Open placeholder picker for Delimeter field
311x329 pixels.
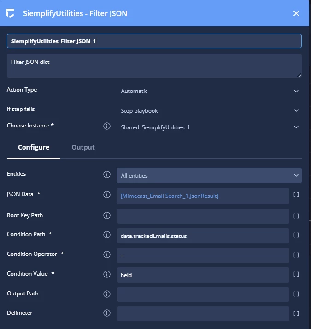296,313
